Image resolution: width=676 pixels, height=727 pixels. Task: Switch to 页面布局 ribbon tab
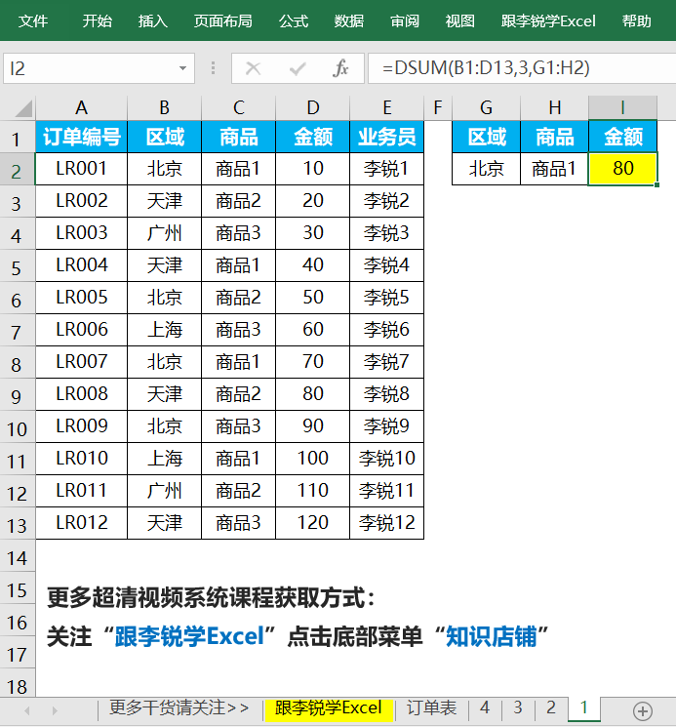pyautogui.click(x=222, y=20)
